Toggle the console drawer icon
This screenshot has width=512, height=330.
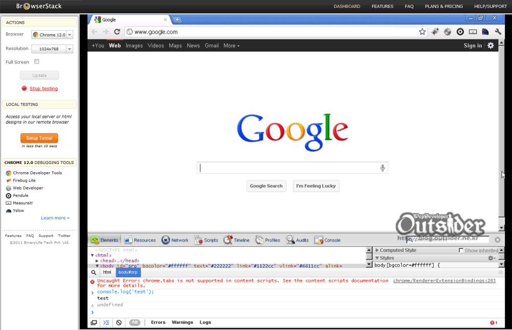tap(106, 322)
